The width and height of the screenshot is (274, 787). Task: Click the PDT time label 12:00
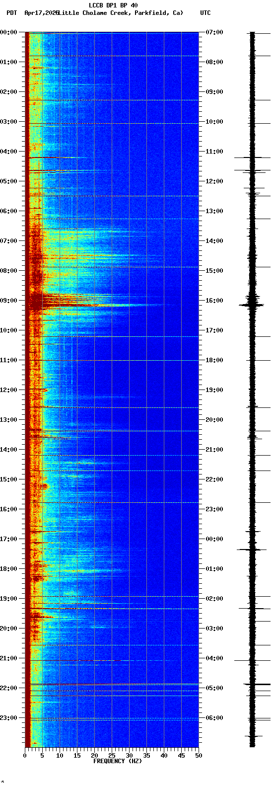(8, 390)
